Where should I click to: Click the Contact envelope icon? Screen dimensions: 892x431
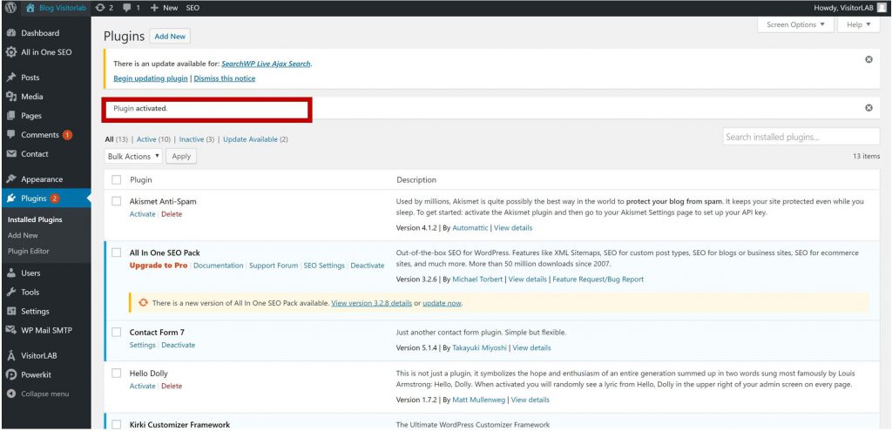[x=10, y=154]
